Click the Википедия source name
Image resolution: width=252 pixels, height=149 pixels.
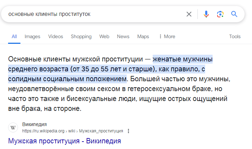[x=34, y=125]
